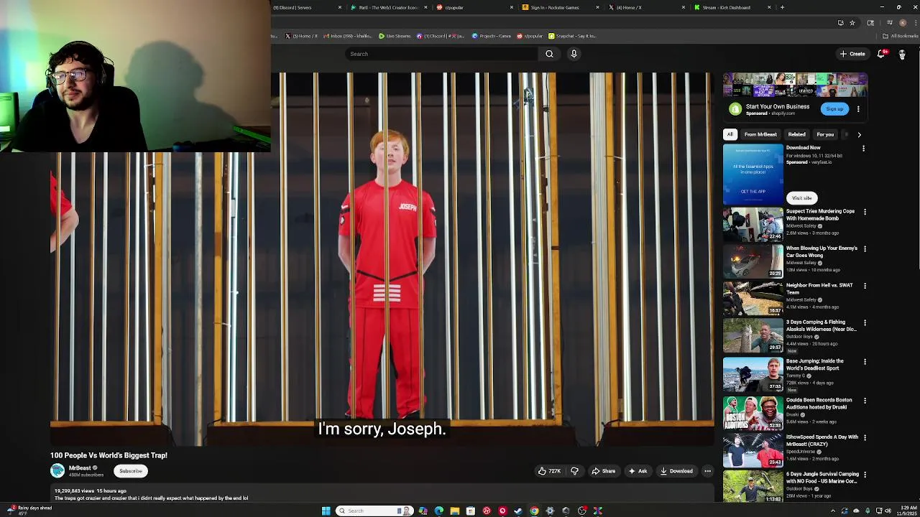This screenshot has width=920, height=517.
Task: Click the MrBeast channel name
Action: [x=80, y=467]
